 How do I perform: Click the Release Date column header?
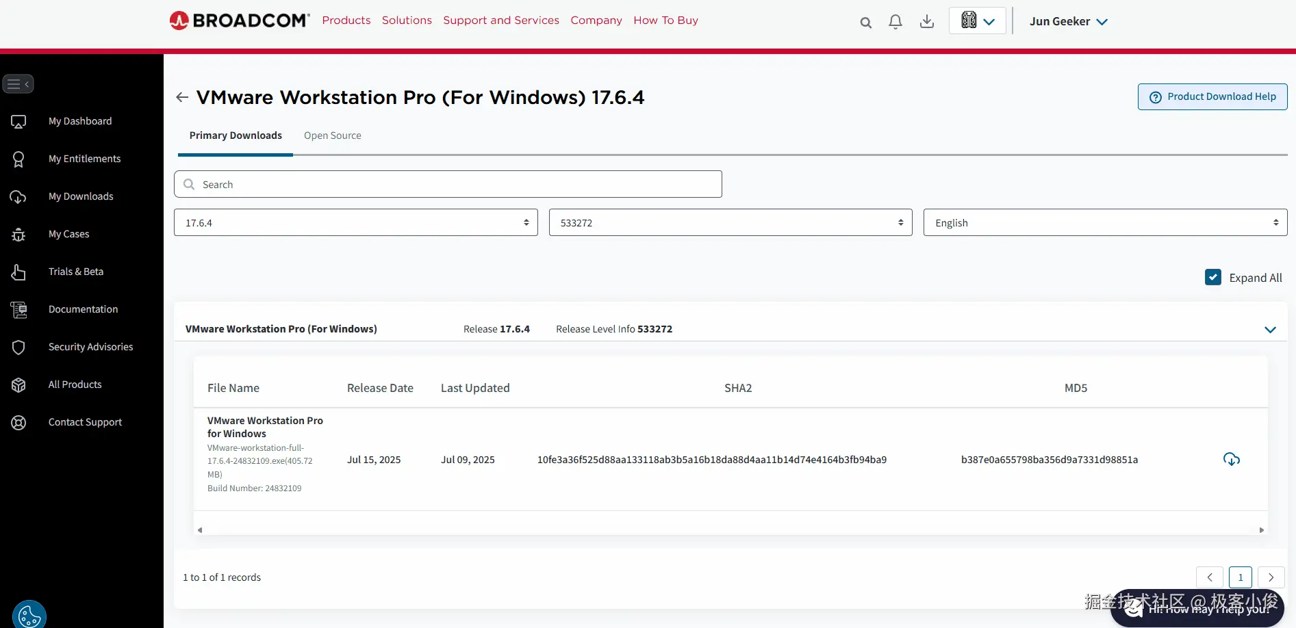tap(380, 388)
